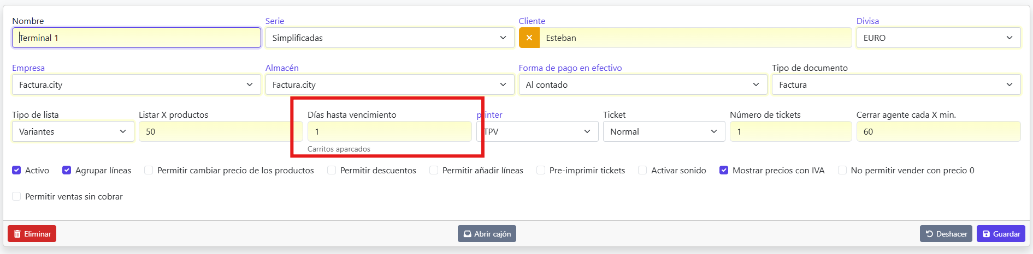Open the Almacén label link
The height and width of the screenshot is (254, 1033).
coord(282,68)
